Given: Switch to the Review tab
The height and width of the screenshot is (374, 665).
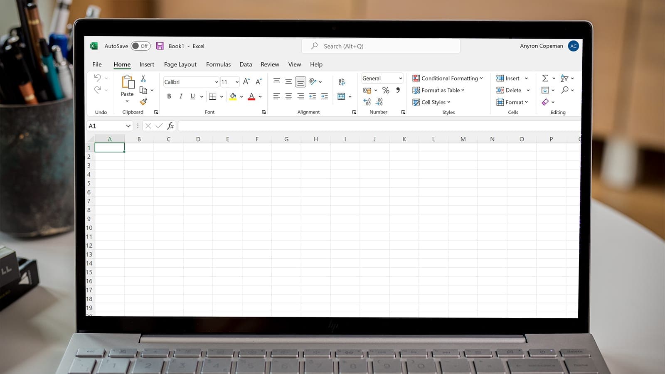Looking at the screenshot, I should (x=270, y=64).
